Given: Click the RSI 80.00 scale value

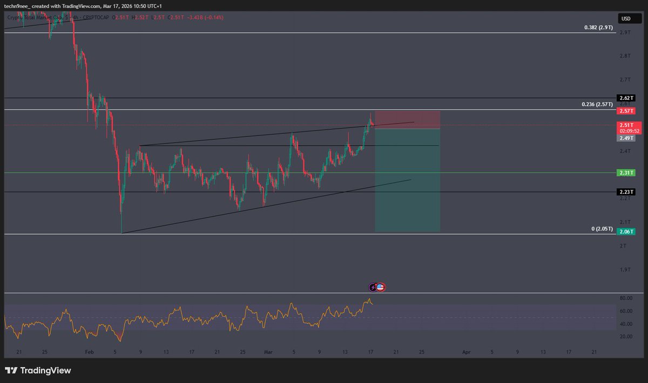Looking at the screenshot, I should [x=626, y=298].
